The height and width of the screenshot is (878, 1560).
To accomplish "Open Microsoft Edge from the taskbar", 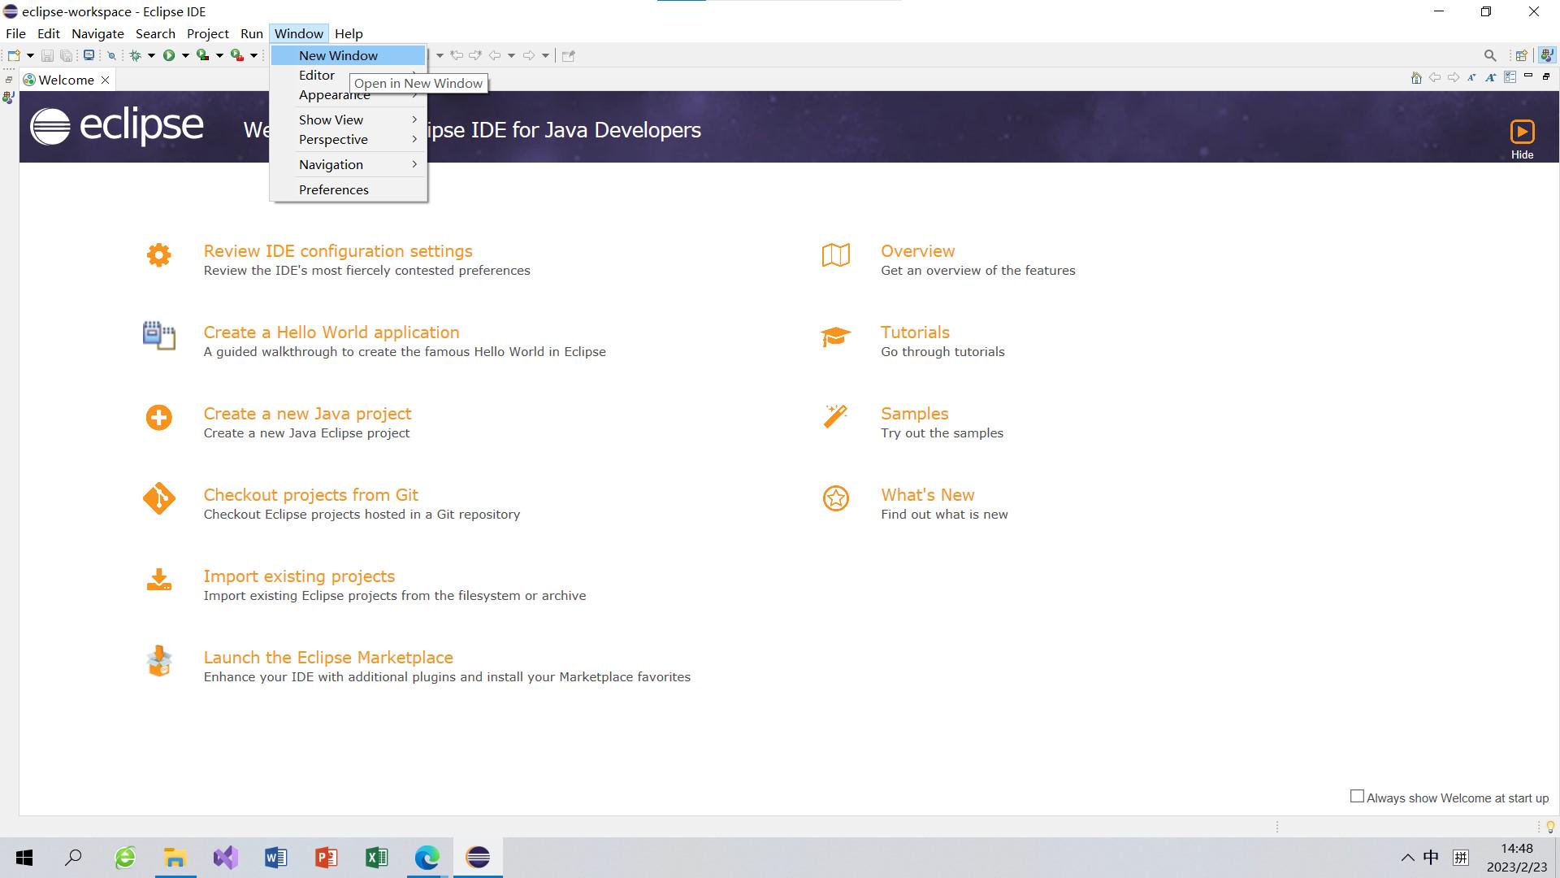I will 427,857.
